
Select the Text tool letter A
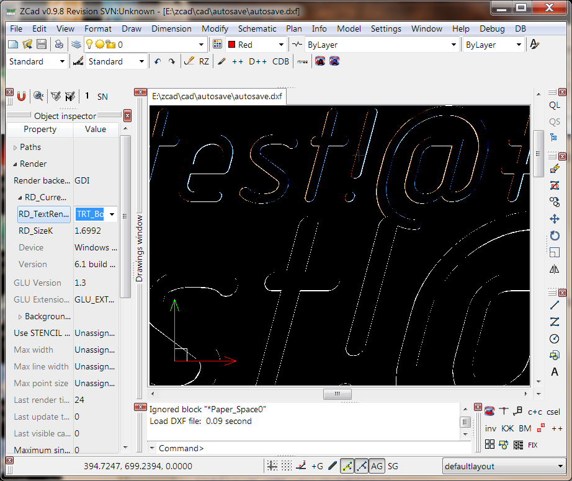tap(555, 372)
